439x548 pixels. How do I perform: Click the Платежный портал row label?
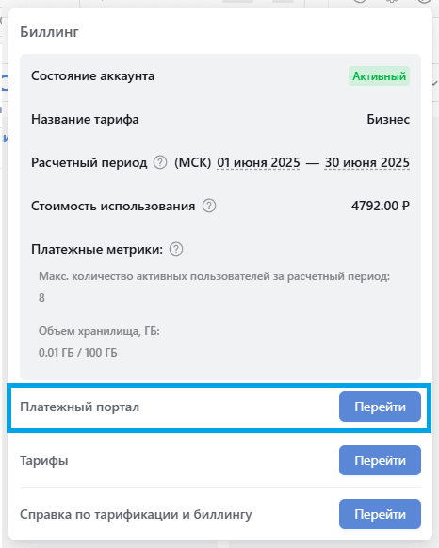click(x=79, y=407)
